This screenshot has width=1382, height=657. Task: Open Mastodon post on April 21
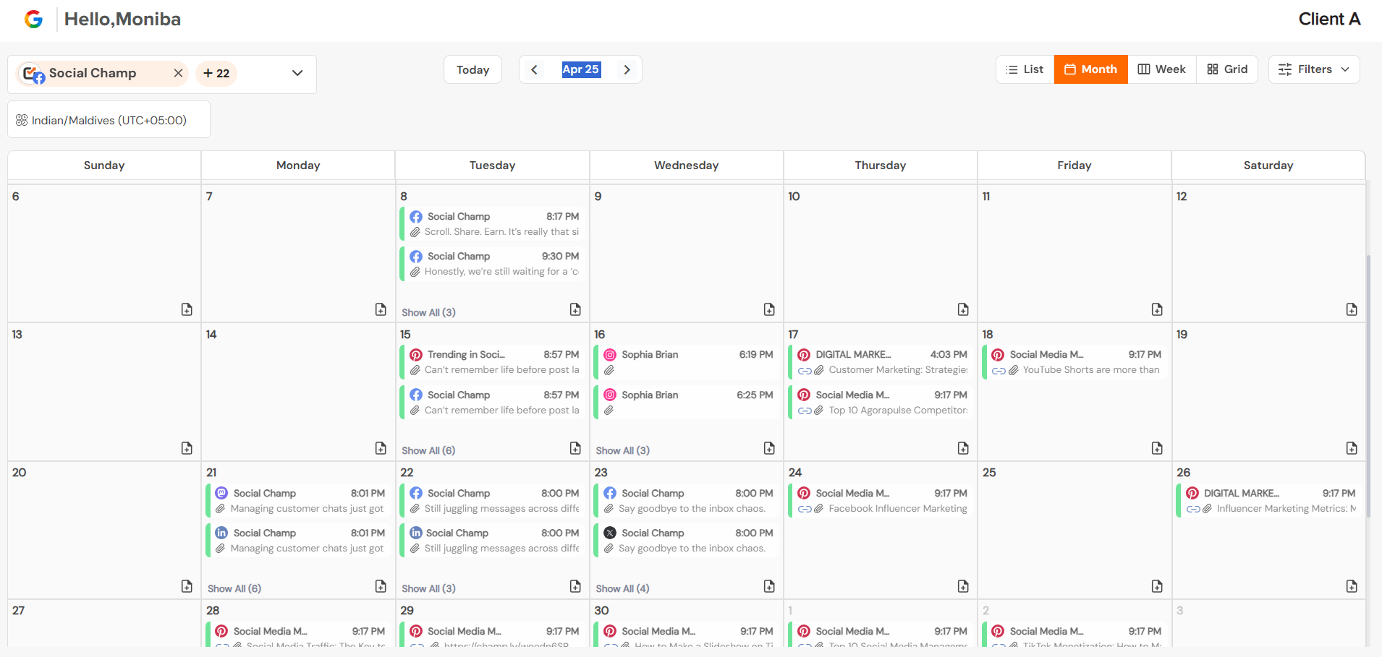pyautogui.click(x=298, y=501)
